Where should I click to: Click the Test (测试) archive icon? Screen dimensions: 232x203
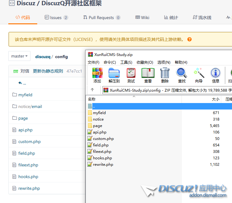pyautogui.click(x=131, y=75)
